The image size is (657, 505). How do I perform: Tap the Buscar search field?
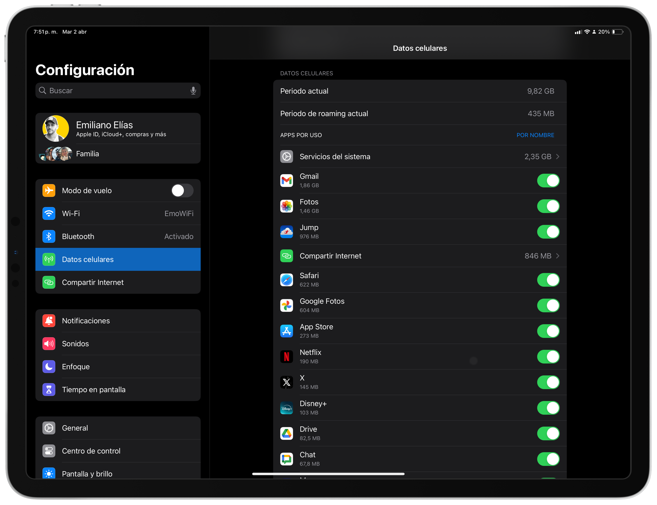click(118, 91)
